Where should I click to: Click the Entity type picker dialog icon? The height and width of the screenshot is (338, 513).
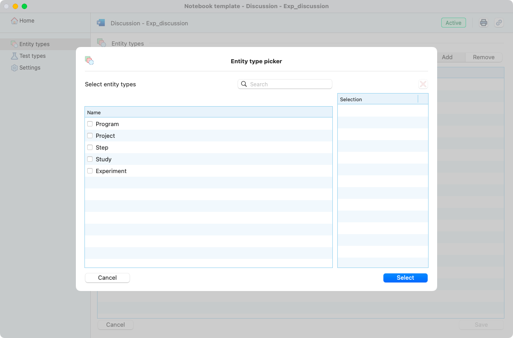[x=89, y=61]
